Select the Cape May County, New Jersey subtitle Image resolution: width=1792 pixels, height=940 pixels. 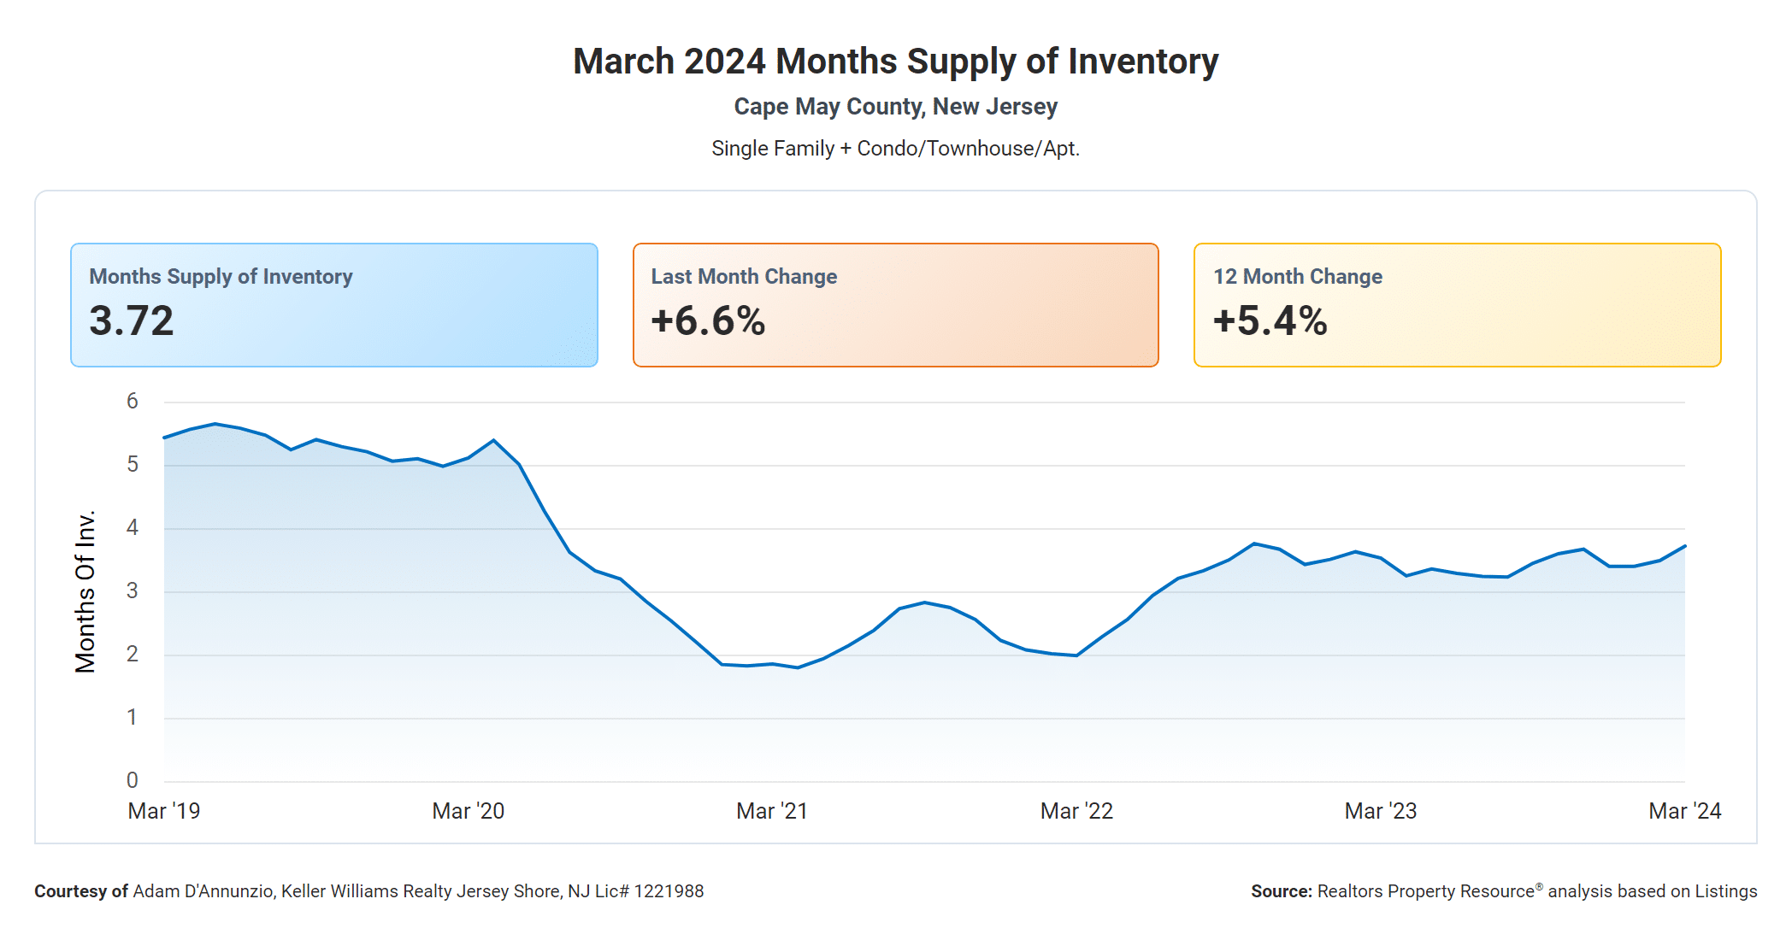coord(895,107)
